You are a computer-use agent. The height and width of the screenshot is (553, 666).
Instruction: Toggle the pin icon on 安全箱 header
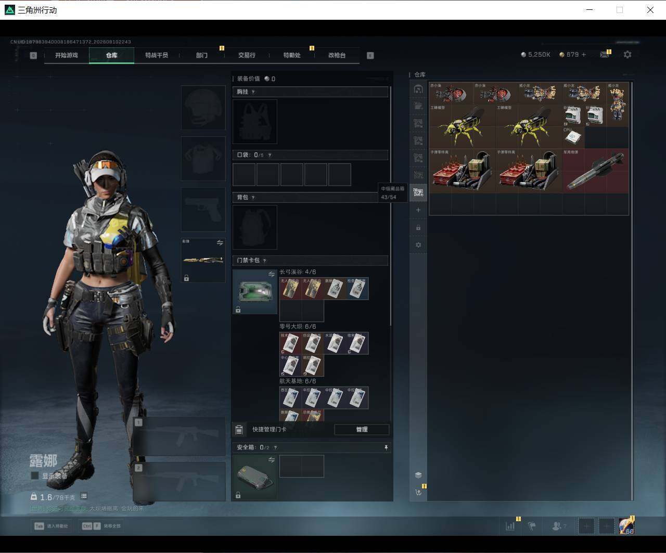coord(386,447)
